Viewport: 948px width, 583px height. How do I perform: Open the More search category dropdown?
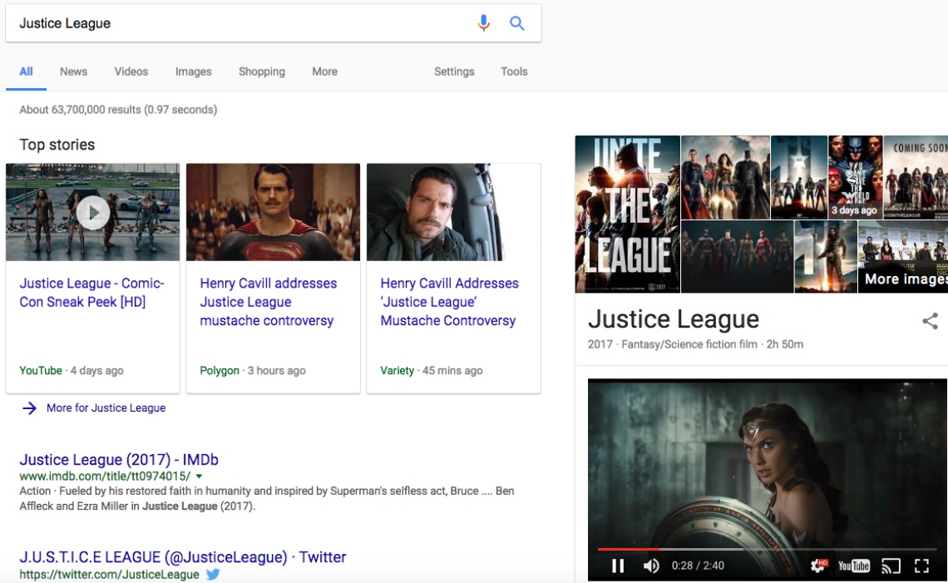tap(324, 72)
